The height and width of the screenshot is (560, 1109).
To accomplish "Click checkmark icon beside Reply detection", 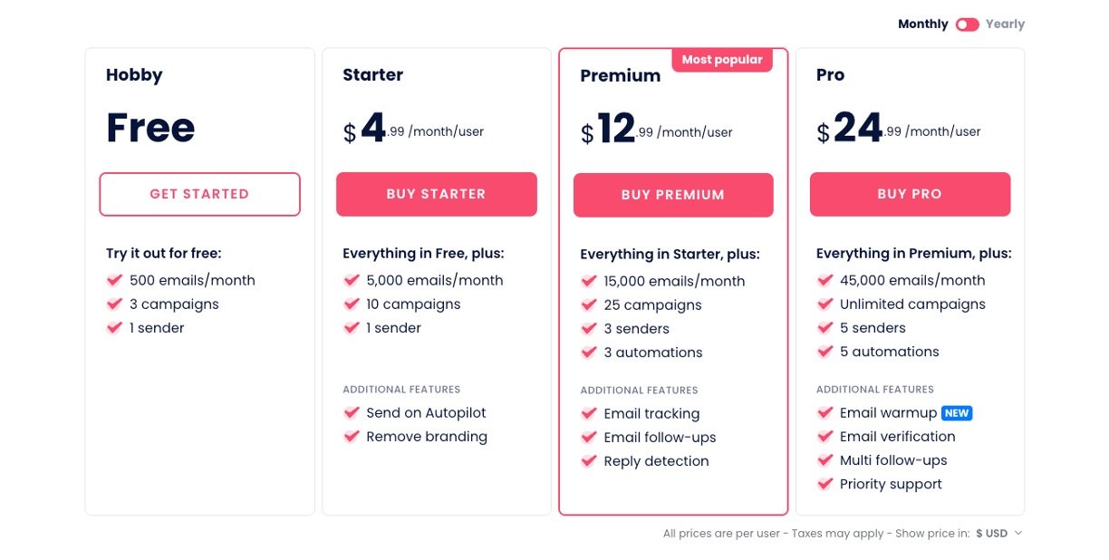I will pos(589,461).
